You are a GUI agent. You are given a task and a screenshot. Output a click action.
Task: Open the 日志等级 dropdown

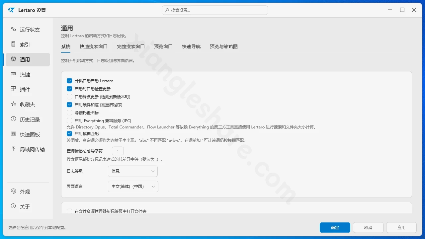click(133, 171)
